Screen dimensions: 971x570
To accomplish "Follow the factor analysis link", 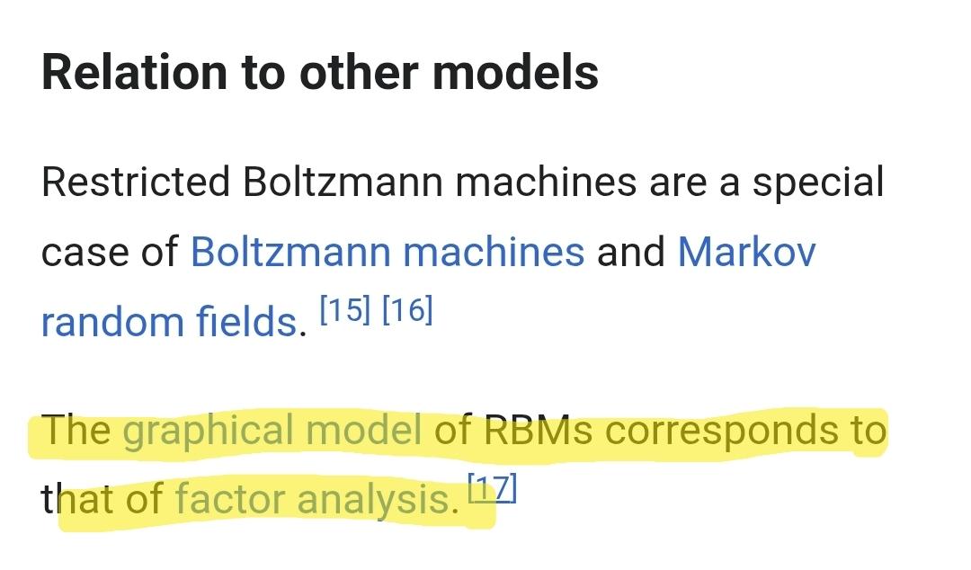I will pyautogui.click(x=316, y=499).
